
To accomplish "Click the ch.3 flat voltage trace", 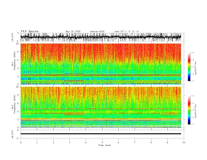I will tap(101, 134).
